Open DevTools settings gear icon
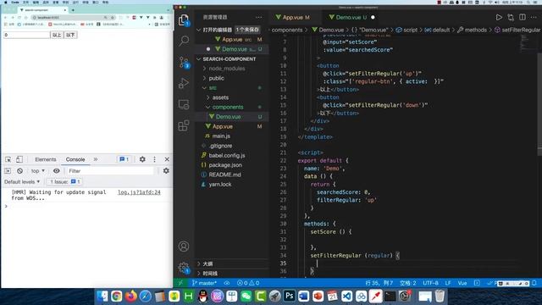Screen dimensions: 542x305 click(142, 159)
